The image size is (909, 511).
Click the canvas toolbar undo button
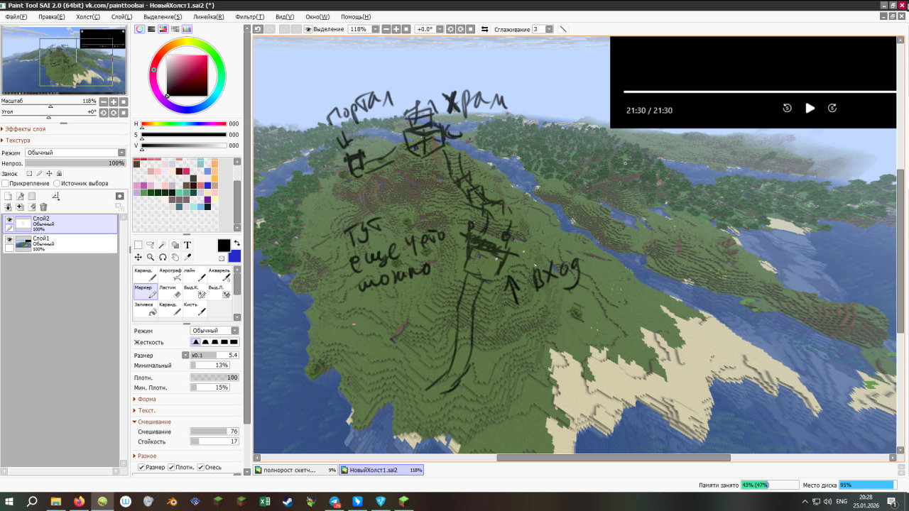click(x=258, y=29)
